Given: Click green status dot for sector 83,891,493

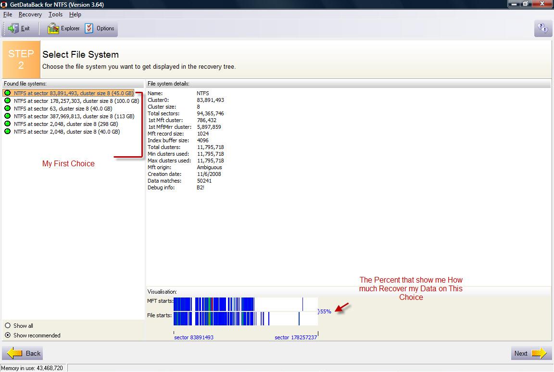Looking at the screenshot, I should (x=7, y=93).
